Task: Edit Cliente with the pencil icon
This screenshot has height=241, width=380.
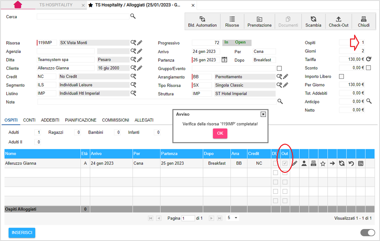Action: [140, 68]
